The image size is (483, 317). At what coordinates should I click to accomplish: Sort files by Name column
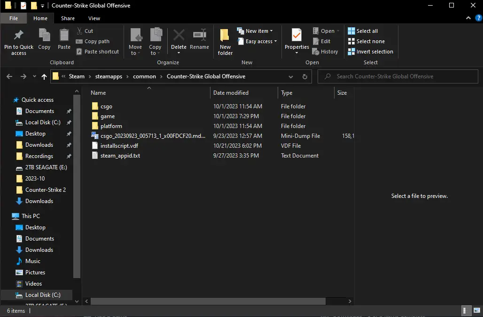point(98,92)
